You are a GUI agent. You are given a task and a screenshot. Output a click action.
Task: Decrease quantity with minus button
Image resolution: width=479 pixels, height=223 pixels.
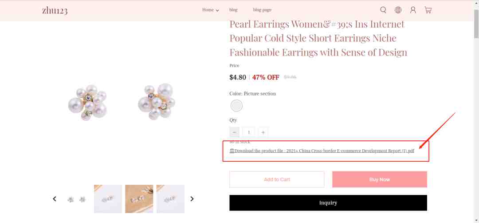(x=234, y=132)
